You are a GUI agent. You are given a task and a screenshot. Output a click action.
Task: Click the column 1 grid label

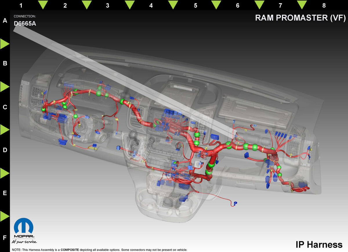coord(21,6)
